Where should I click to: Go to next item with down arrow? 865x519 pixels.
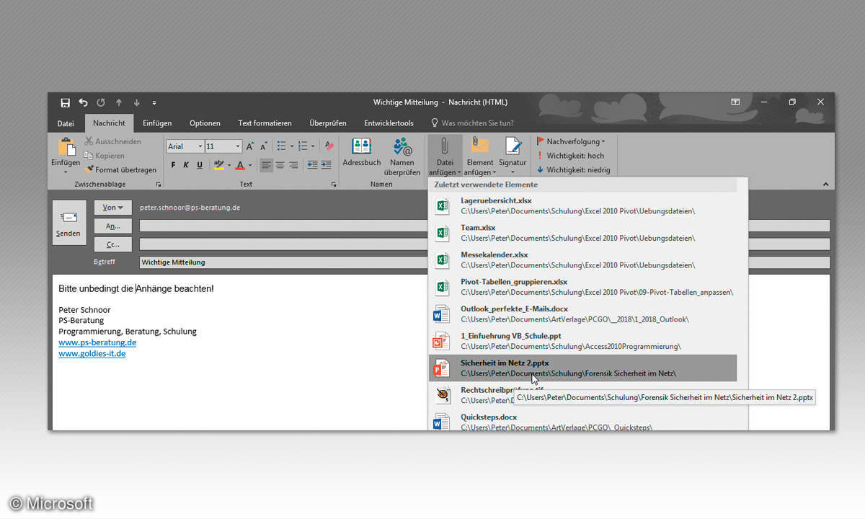pyautogui.click(x=137, y=102)
